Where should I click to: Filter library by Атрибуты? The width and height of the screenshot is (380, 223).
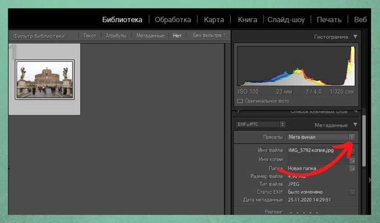pos(116,35)
